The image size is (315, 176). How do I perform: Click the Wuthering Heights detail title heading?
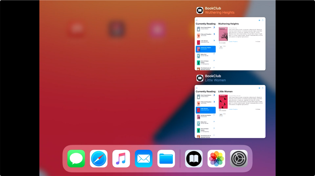pyautogui.click(x=228, y=24)
